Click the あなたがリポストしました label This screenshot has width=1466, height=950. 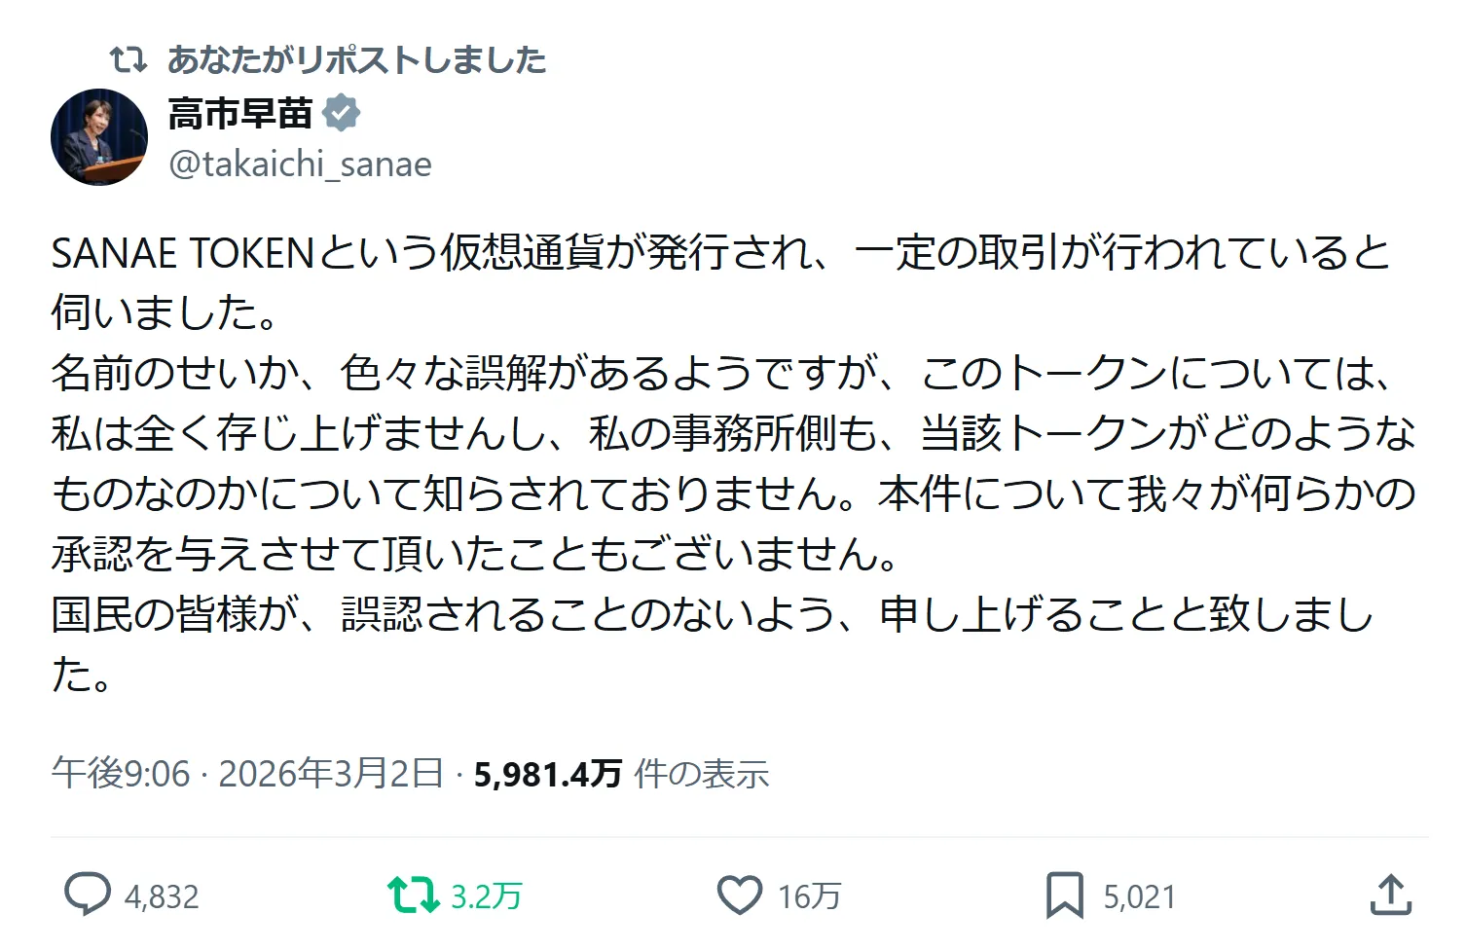pos(356,60)
